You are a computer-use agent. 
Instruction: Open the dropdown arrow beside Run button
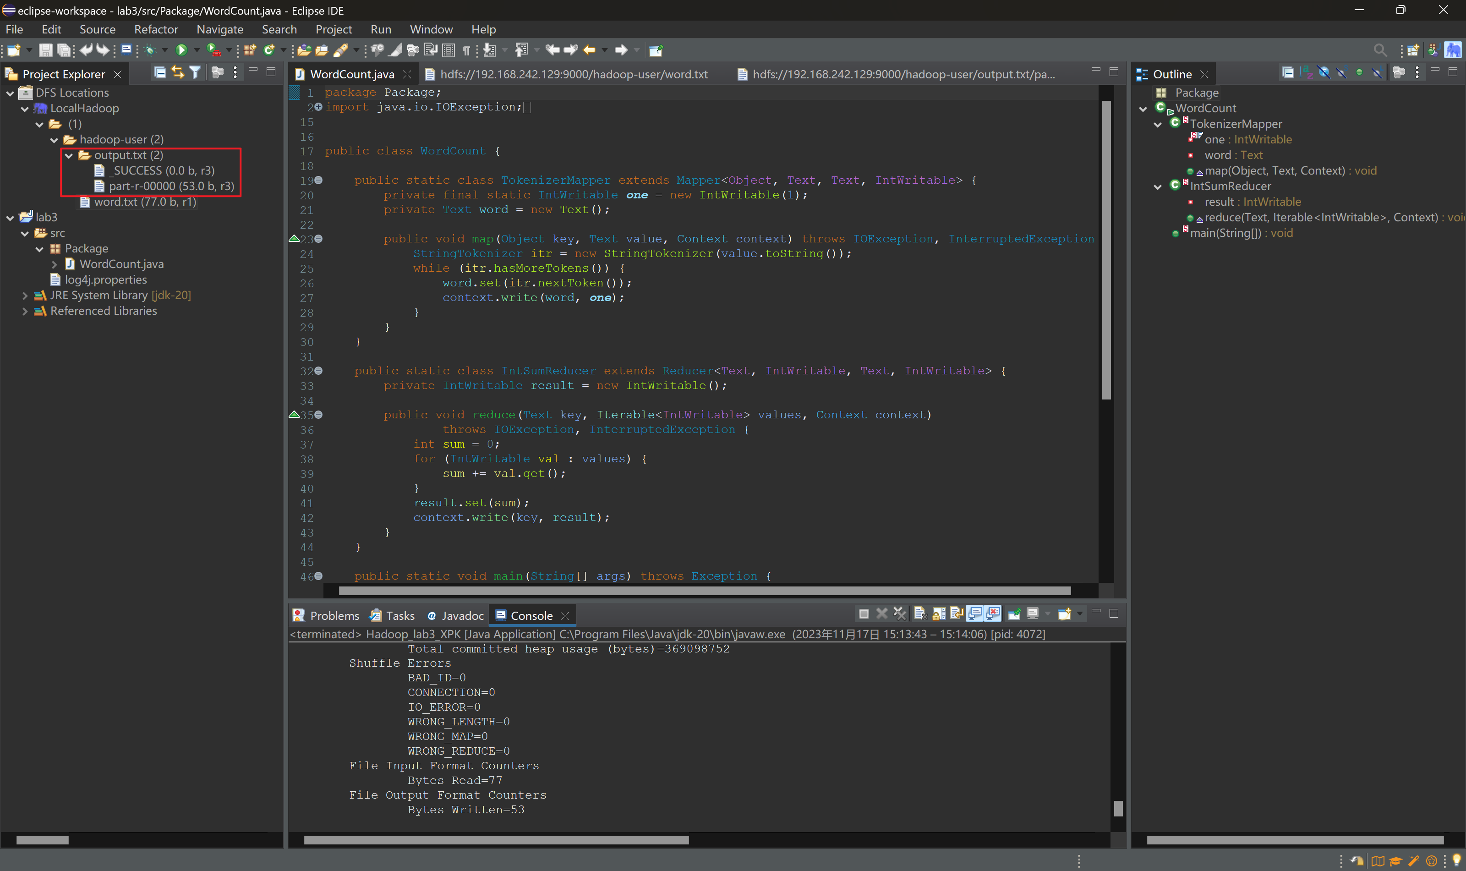[197, 50]
